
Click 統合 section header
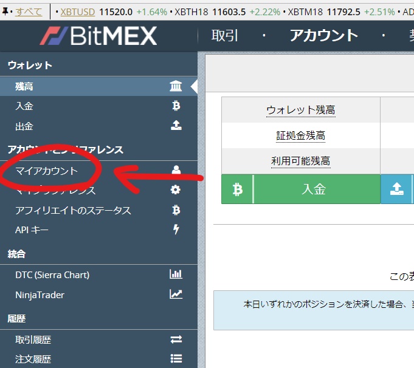tap(16, 254)
